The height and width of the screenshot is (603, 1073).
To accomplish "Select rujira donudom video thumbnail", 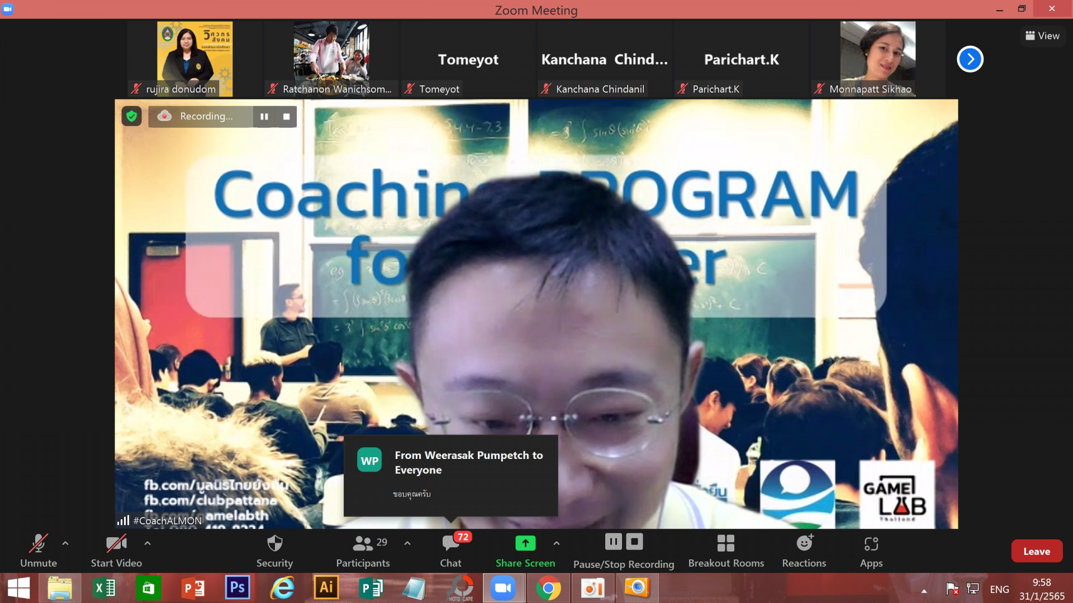I will tap(194, 59).
